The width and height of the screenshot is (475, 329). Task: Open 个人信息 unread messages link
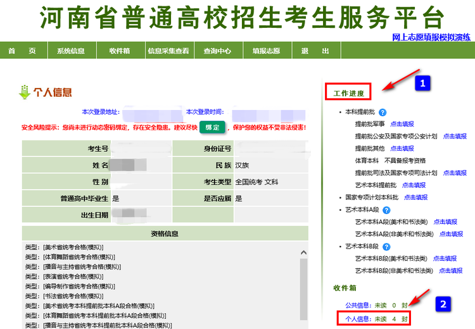point(372,319)
